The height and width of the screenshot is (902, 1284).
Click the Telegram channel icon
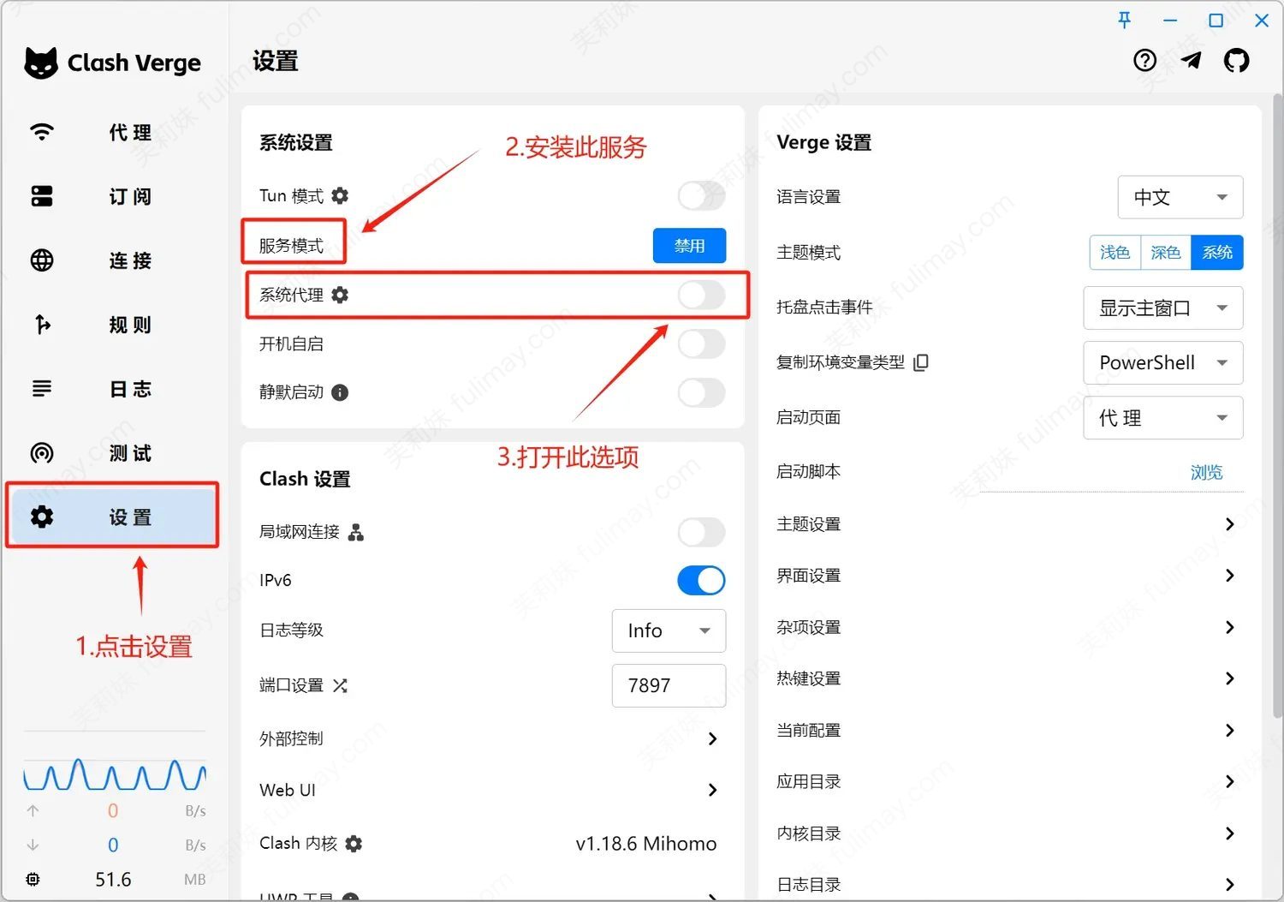1191,61
